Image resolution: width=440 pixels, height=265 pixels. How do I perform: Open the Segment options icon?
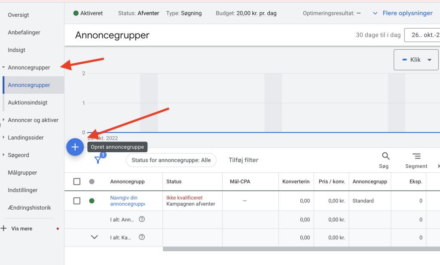416,156
